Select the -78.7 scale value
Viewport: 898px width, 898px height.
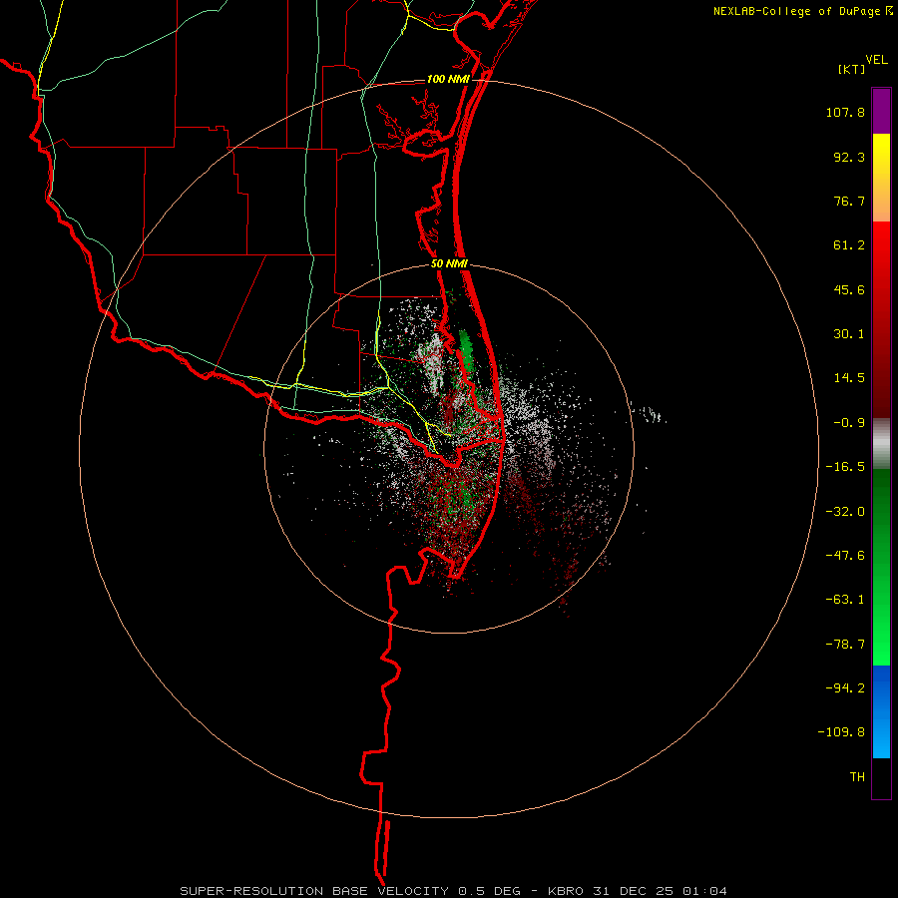(845, 645)
